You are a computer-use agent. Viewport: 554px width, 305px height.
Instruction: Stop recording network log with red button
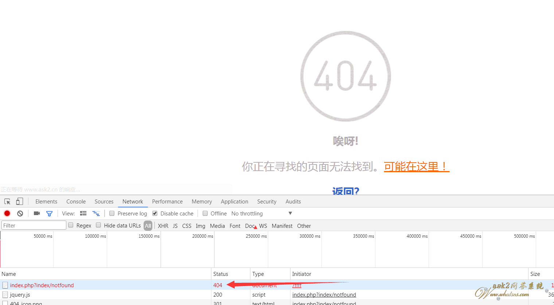(x=7, y=214)
